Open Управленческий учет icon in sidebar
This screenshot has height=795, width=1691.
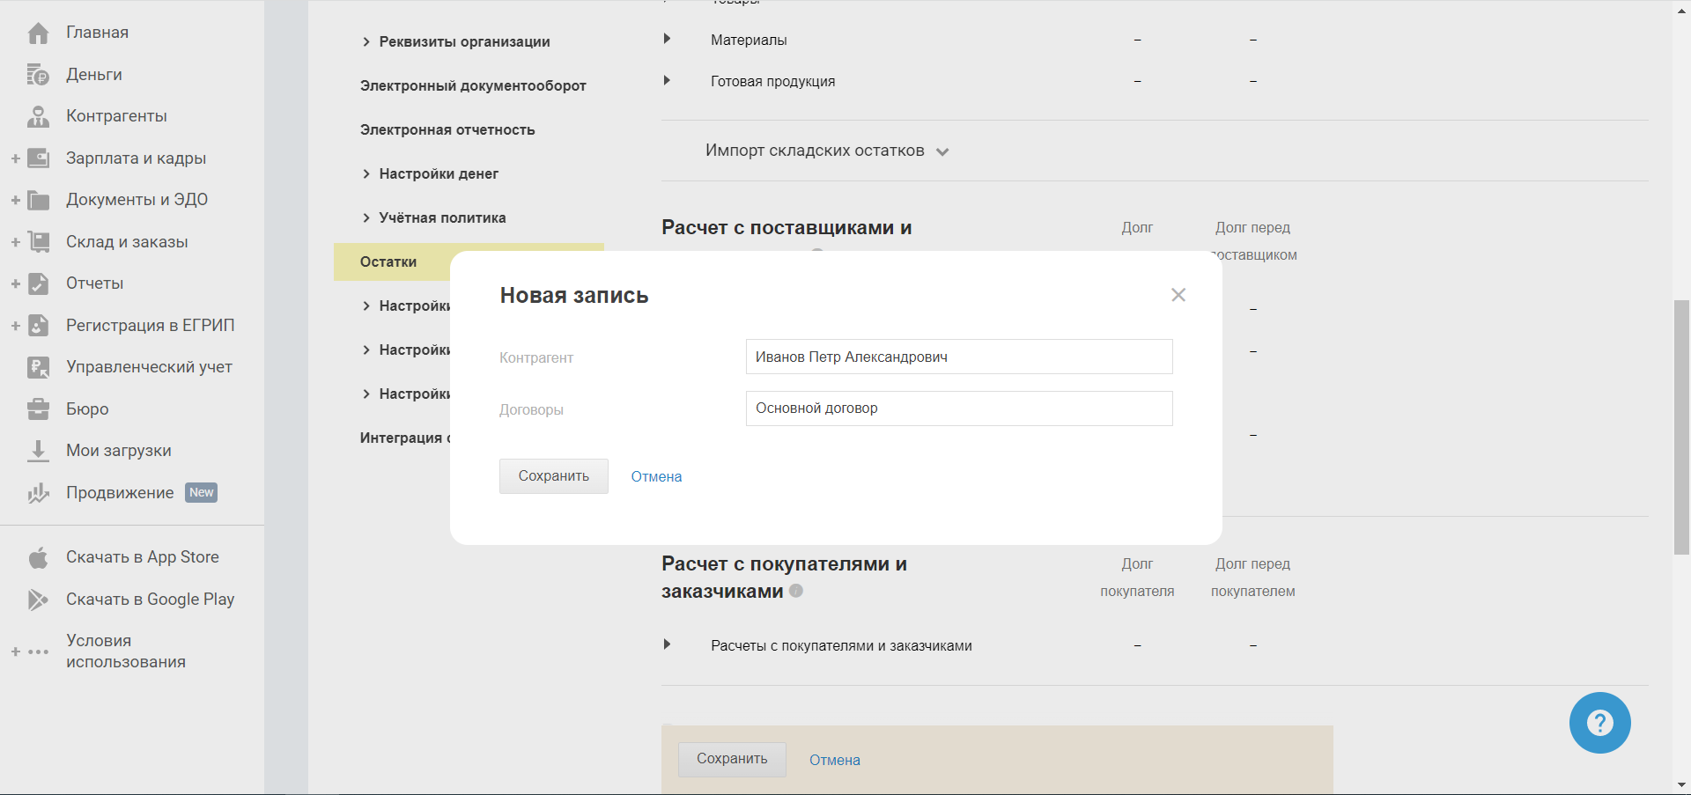(x=38, y=367)
